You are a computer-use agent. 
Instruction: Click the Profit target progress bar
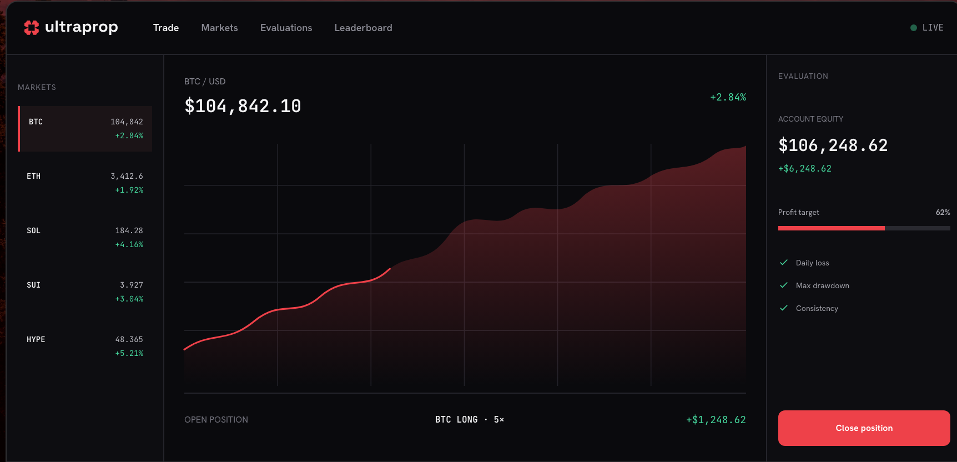864,228
